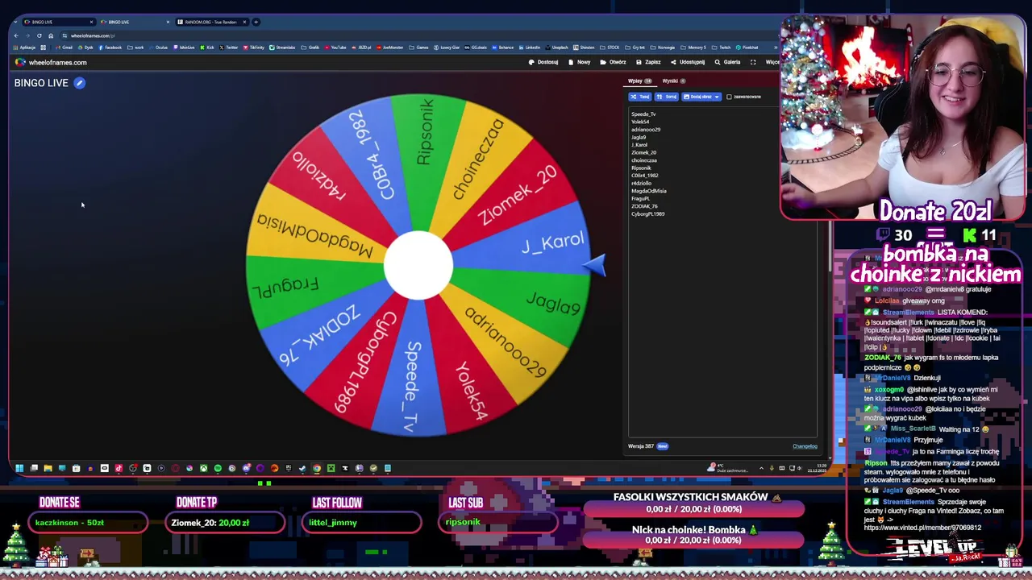Expand the Games bookmarks folder
The width and height of the screenshot is (1032, 580).
point(418,48)
